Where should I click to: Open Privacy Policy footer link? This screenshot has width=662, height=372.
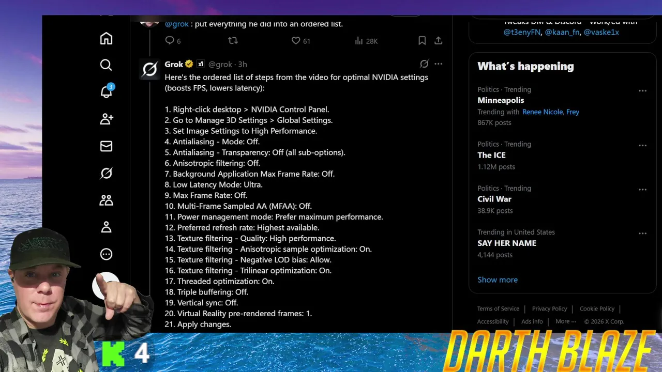pos(549,308)
